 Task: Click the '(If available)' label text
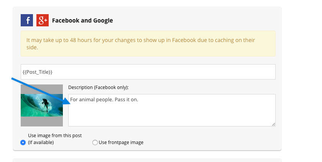pos(41,143)
